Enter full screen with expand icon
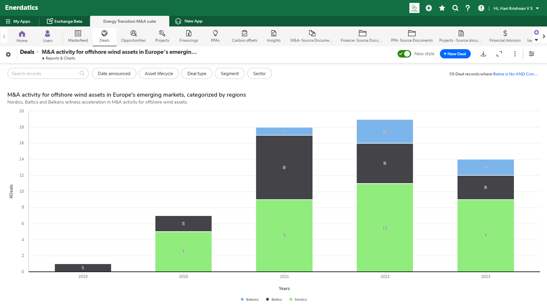 point(499,54)
